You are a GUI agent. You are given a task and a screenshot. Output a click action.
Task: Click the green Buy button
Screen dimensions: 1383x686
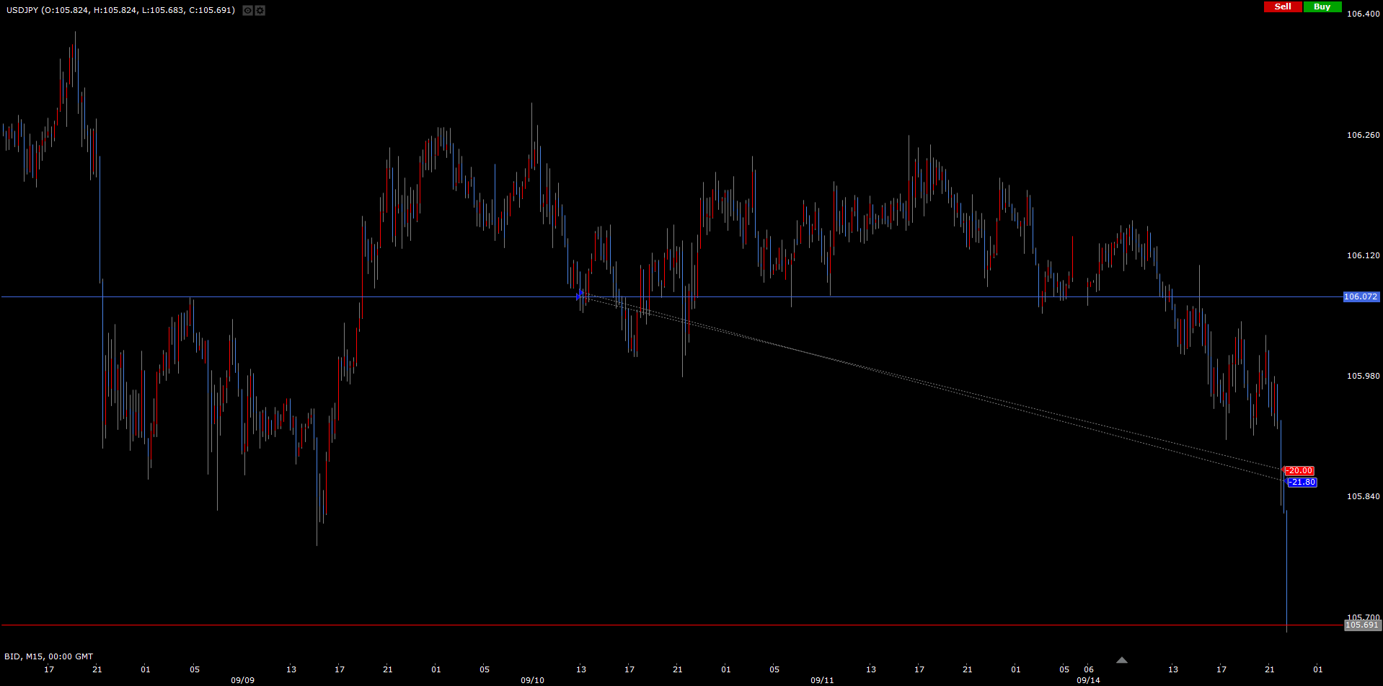(1322, 6)
